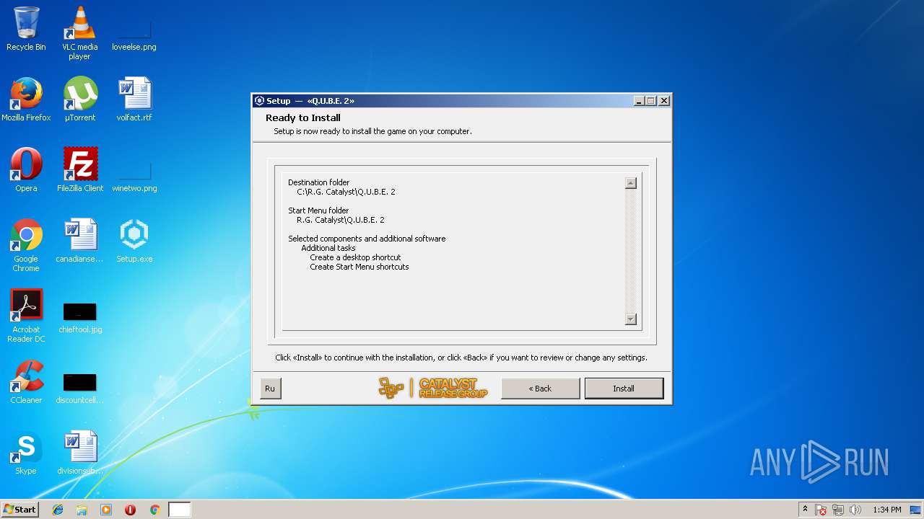The width and height of the screenshot is (924, 519).
Task: Select the Start Menu folder path line
Action: [x=341, y=220]
